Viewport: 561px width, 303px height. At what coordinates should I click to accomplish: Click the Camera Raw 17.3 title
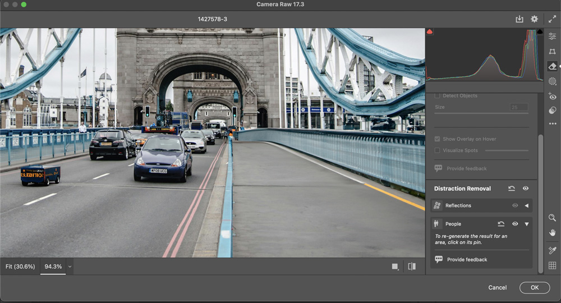(x=280, y=4)
